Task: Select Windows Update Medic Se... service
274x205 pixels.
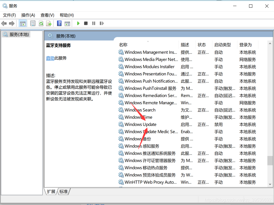Action: point(151,131)
